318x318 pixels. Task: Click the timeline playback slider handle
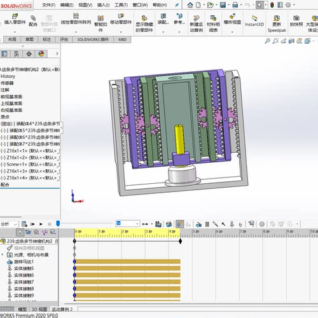coord(58,223)
